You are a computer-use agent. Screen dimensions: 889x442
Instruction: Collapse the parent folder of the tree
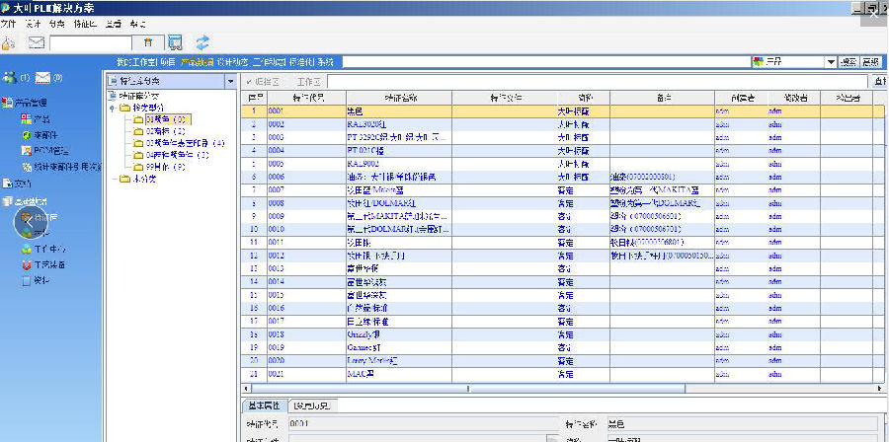tap(112, 107)
